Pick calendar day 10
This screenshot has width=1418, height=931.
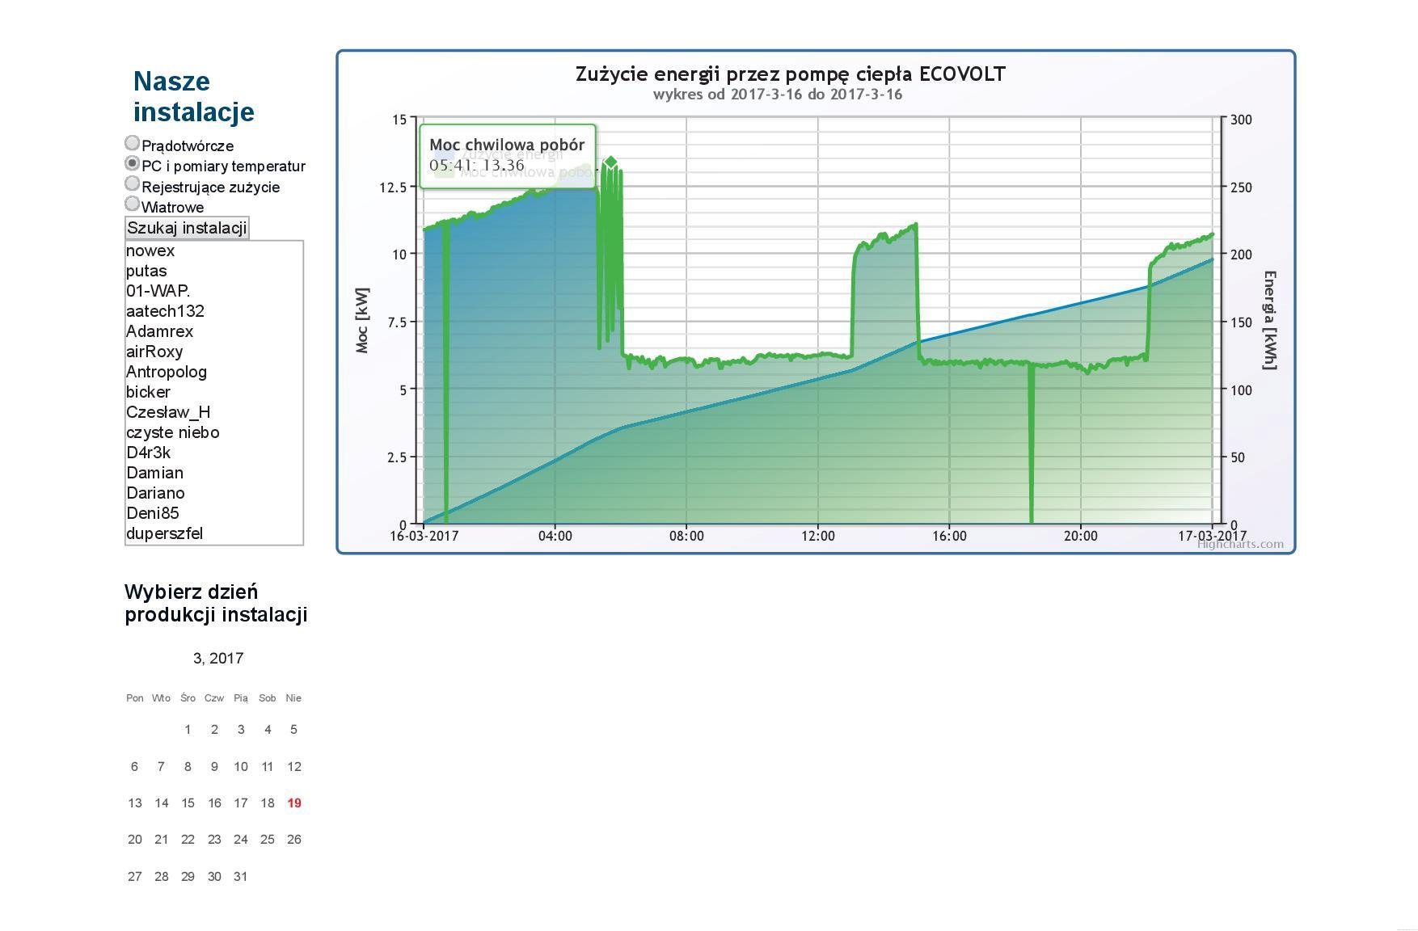(x=241, y=766)
